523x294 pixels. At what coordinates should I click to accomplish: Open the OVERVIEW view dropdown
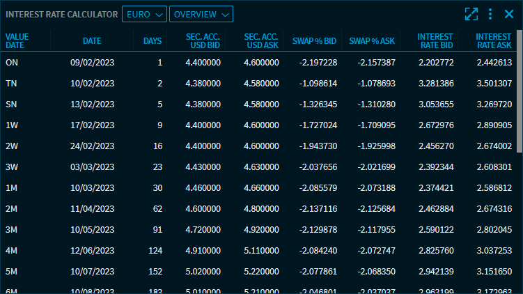point(201,14)
